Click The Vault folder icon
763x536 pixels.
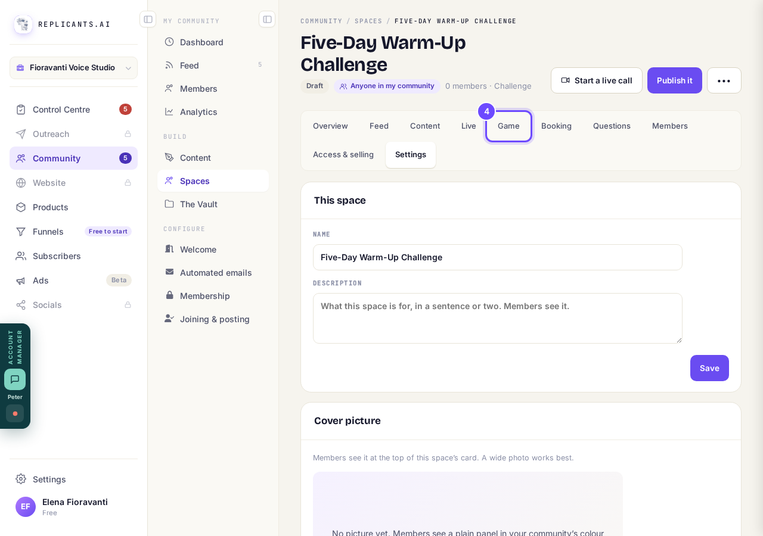pos(169,204)
